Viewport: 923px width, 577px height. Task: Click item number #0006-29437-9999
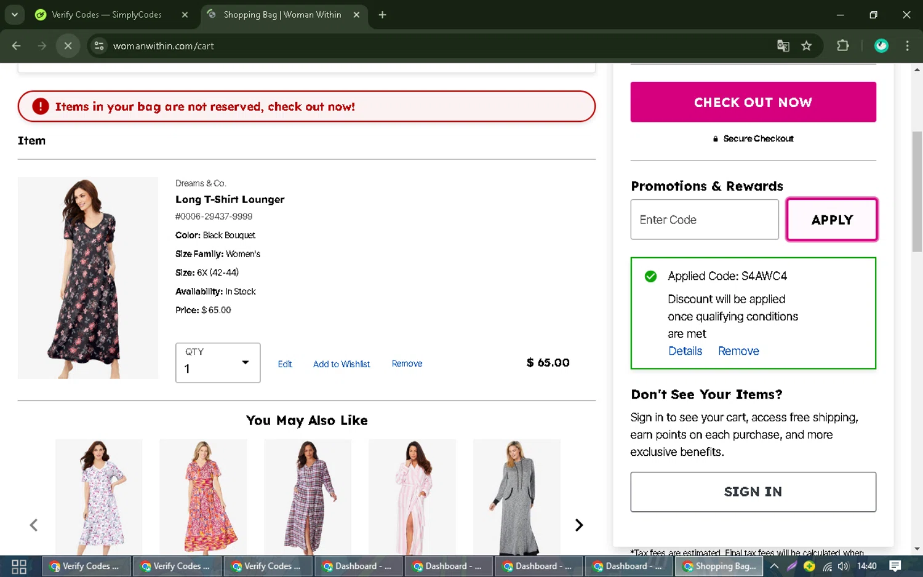[x=214, y=217]
